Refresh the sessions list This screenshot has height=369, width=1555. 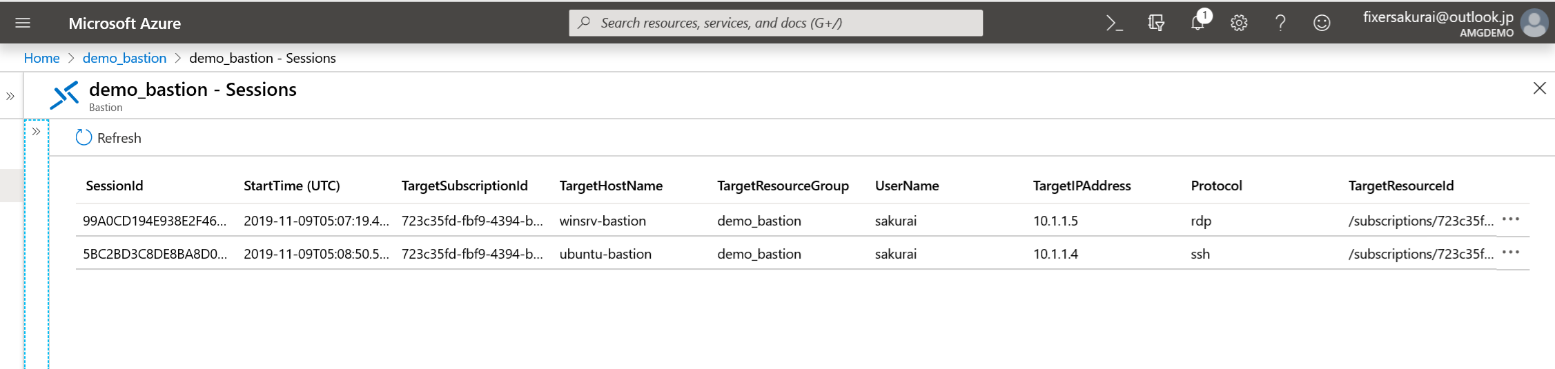point(108,138)
